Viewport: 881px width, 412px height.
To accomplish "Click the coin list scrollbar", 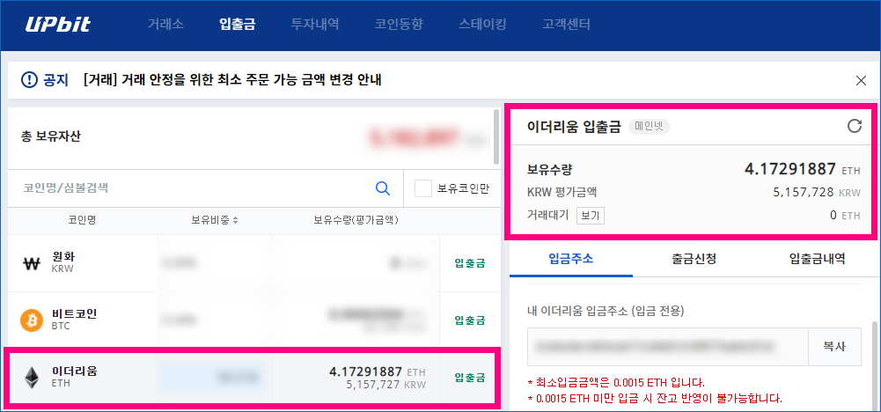I will coord(496,136).
